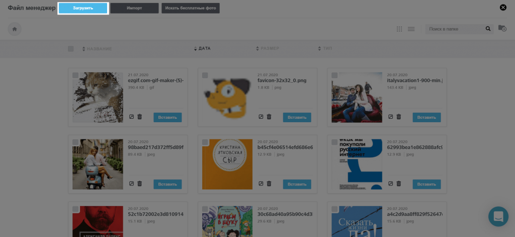Select checkbox for 30c68ad40a95b90c4d3 file

click(205, 209)
